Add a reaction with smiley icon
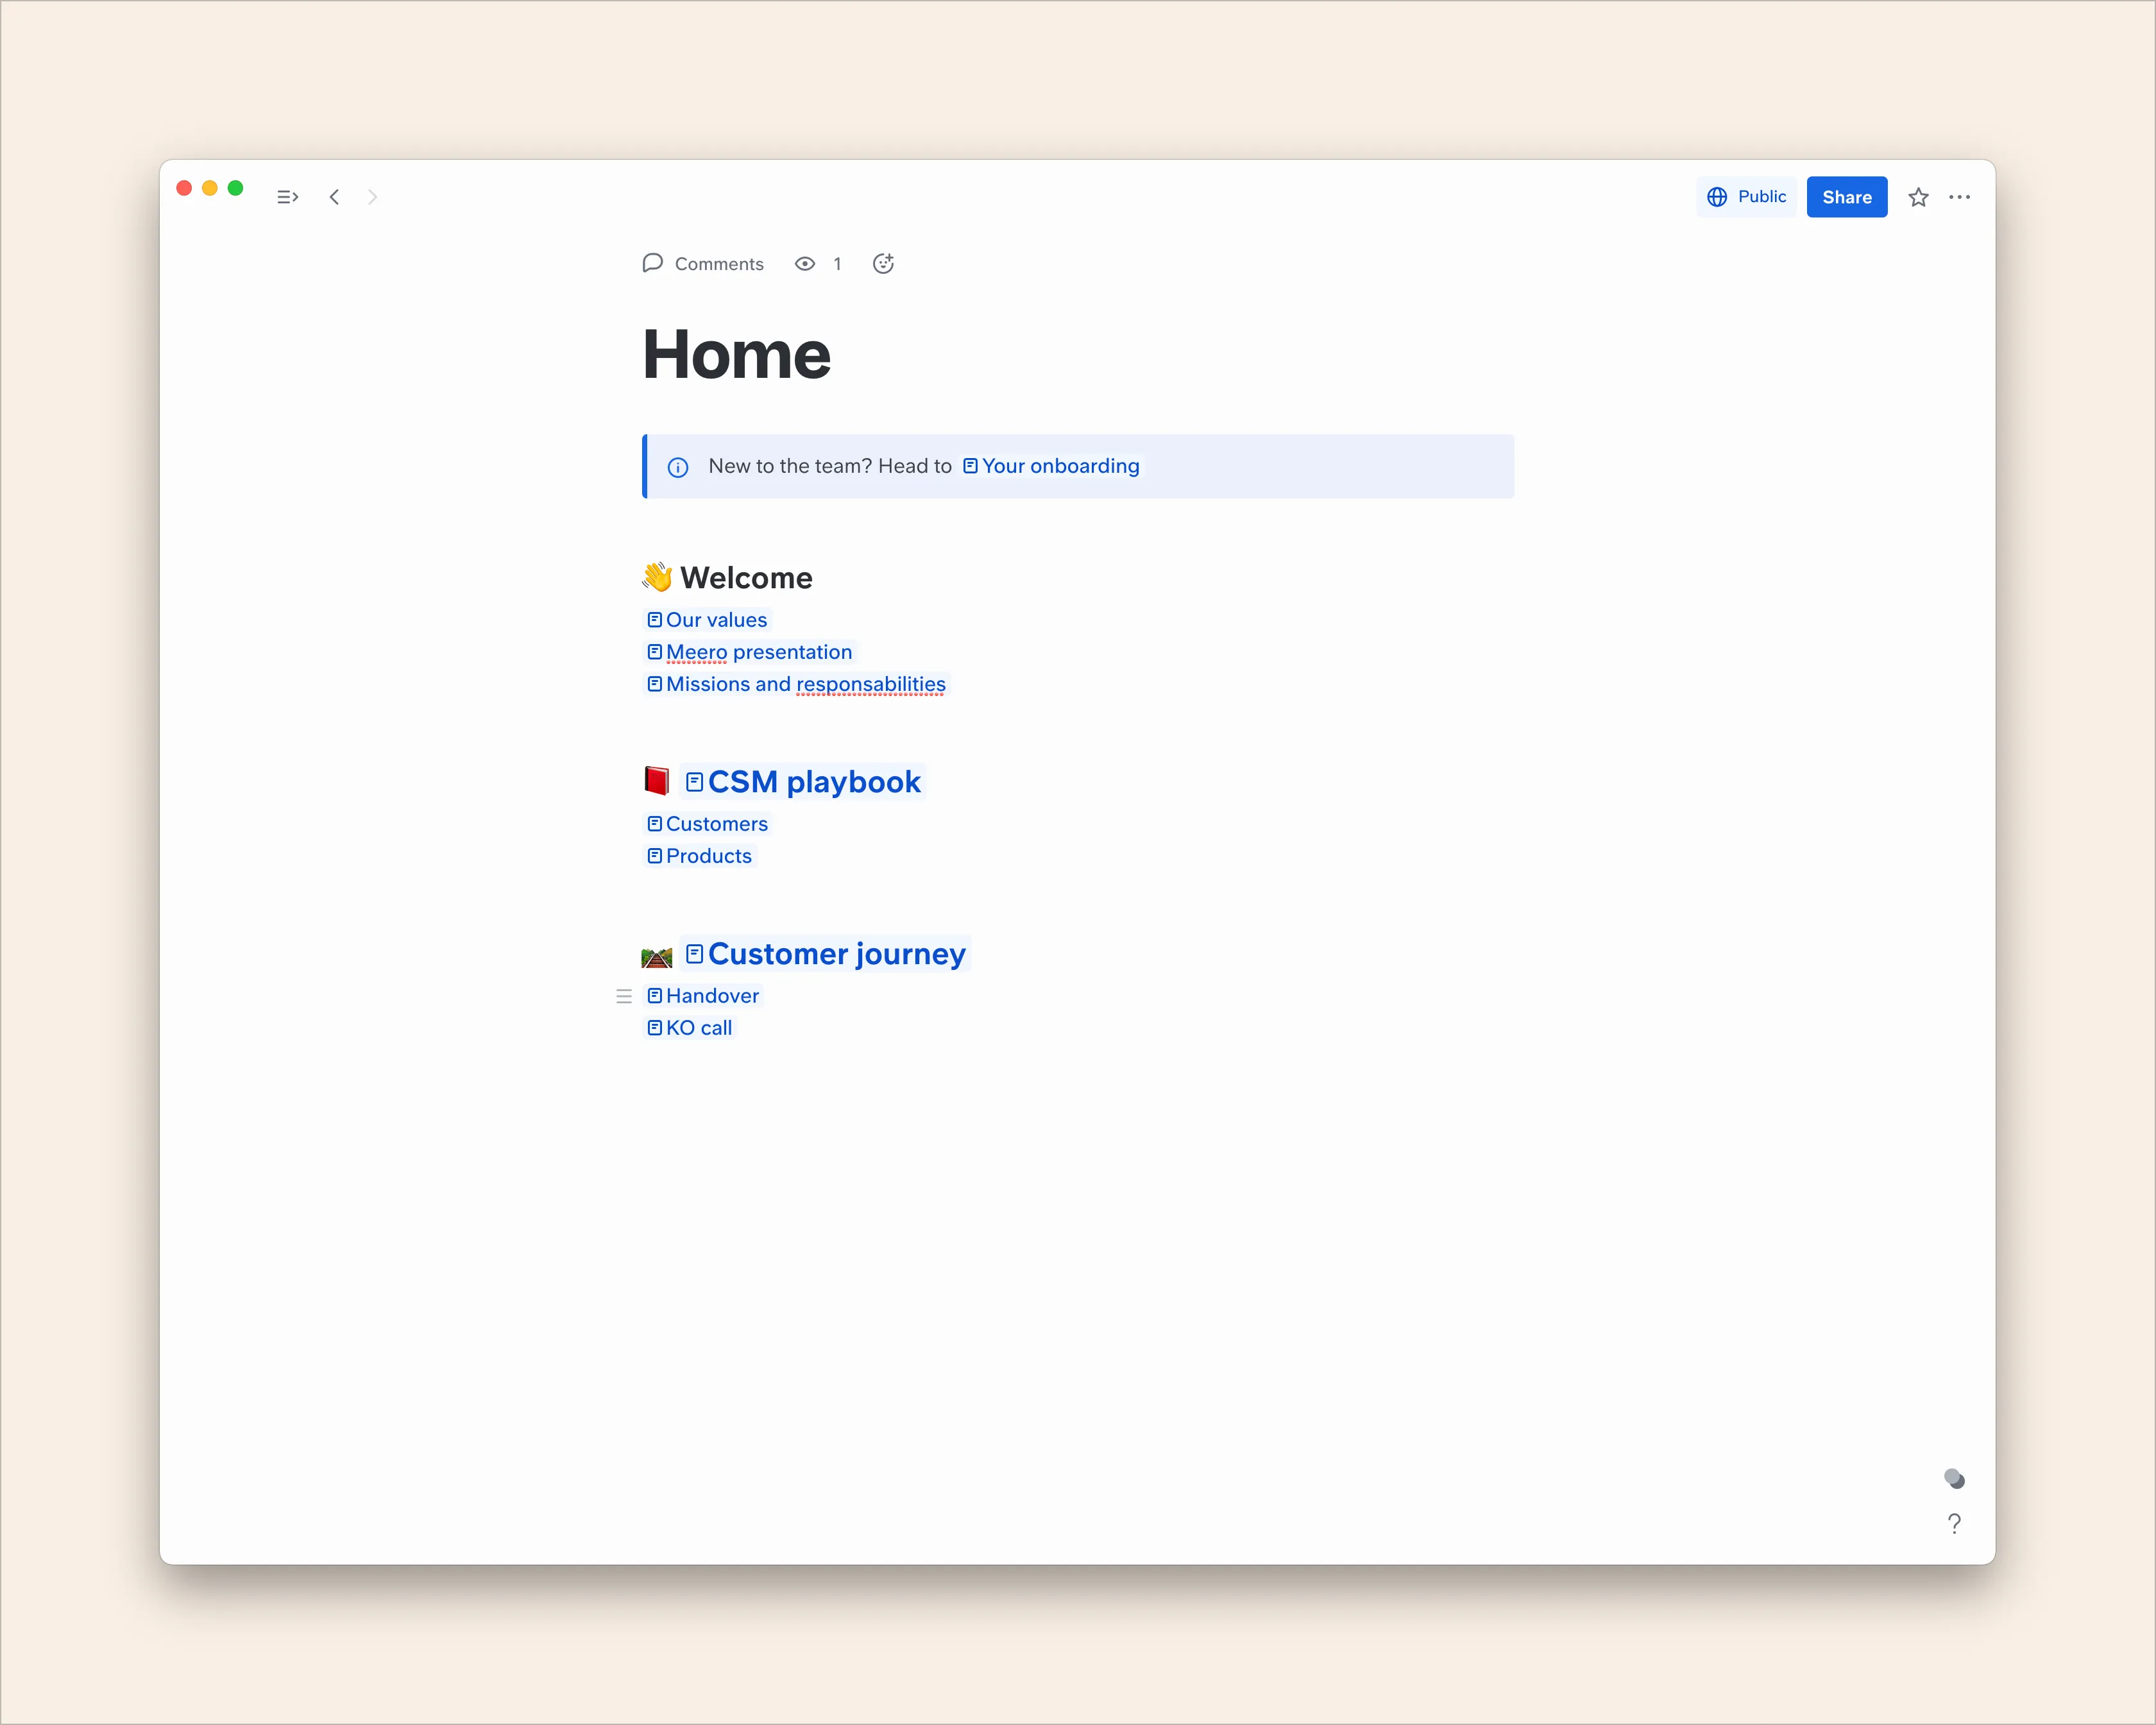The image size is (2156, 1725). pyautogui.click(x=883, y=263)
